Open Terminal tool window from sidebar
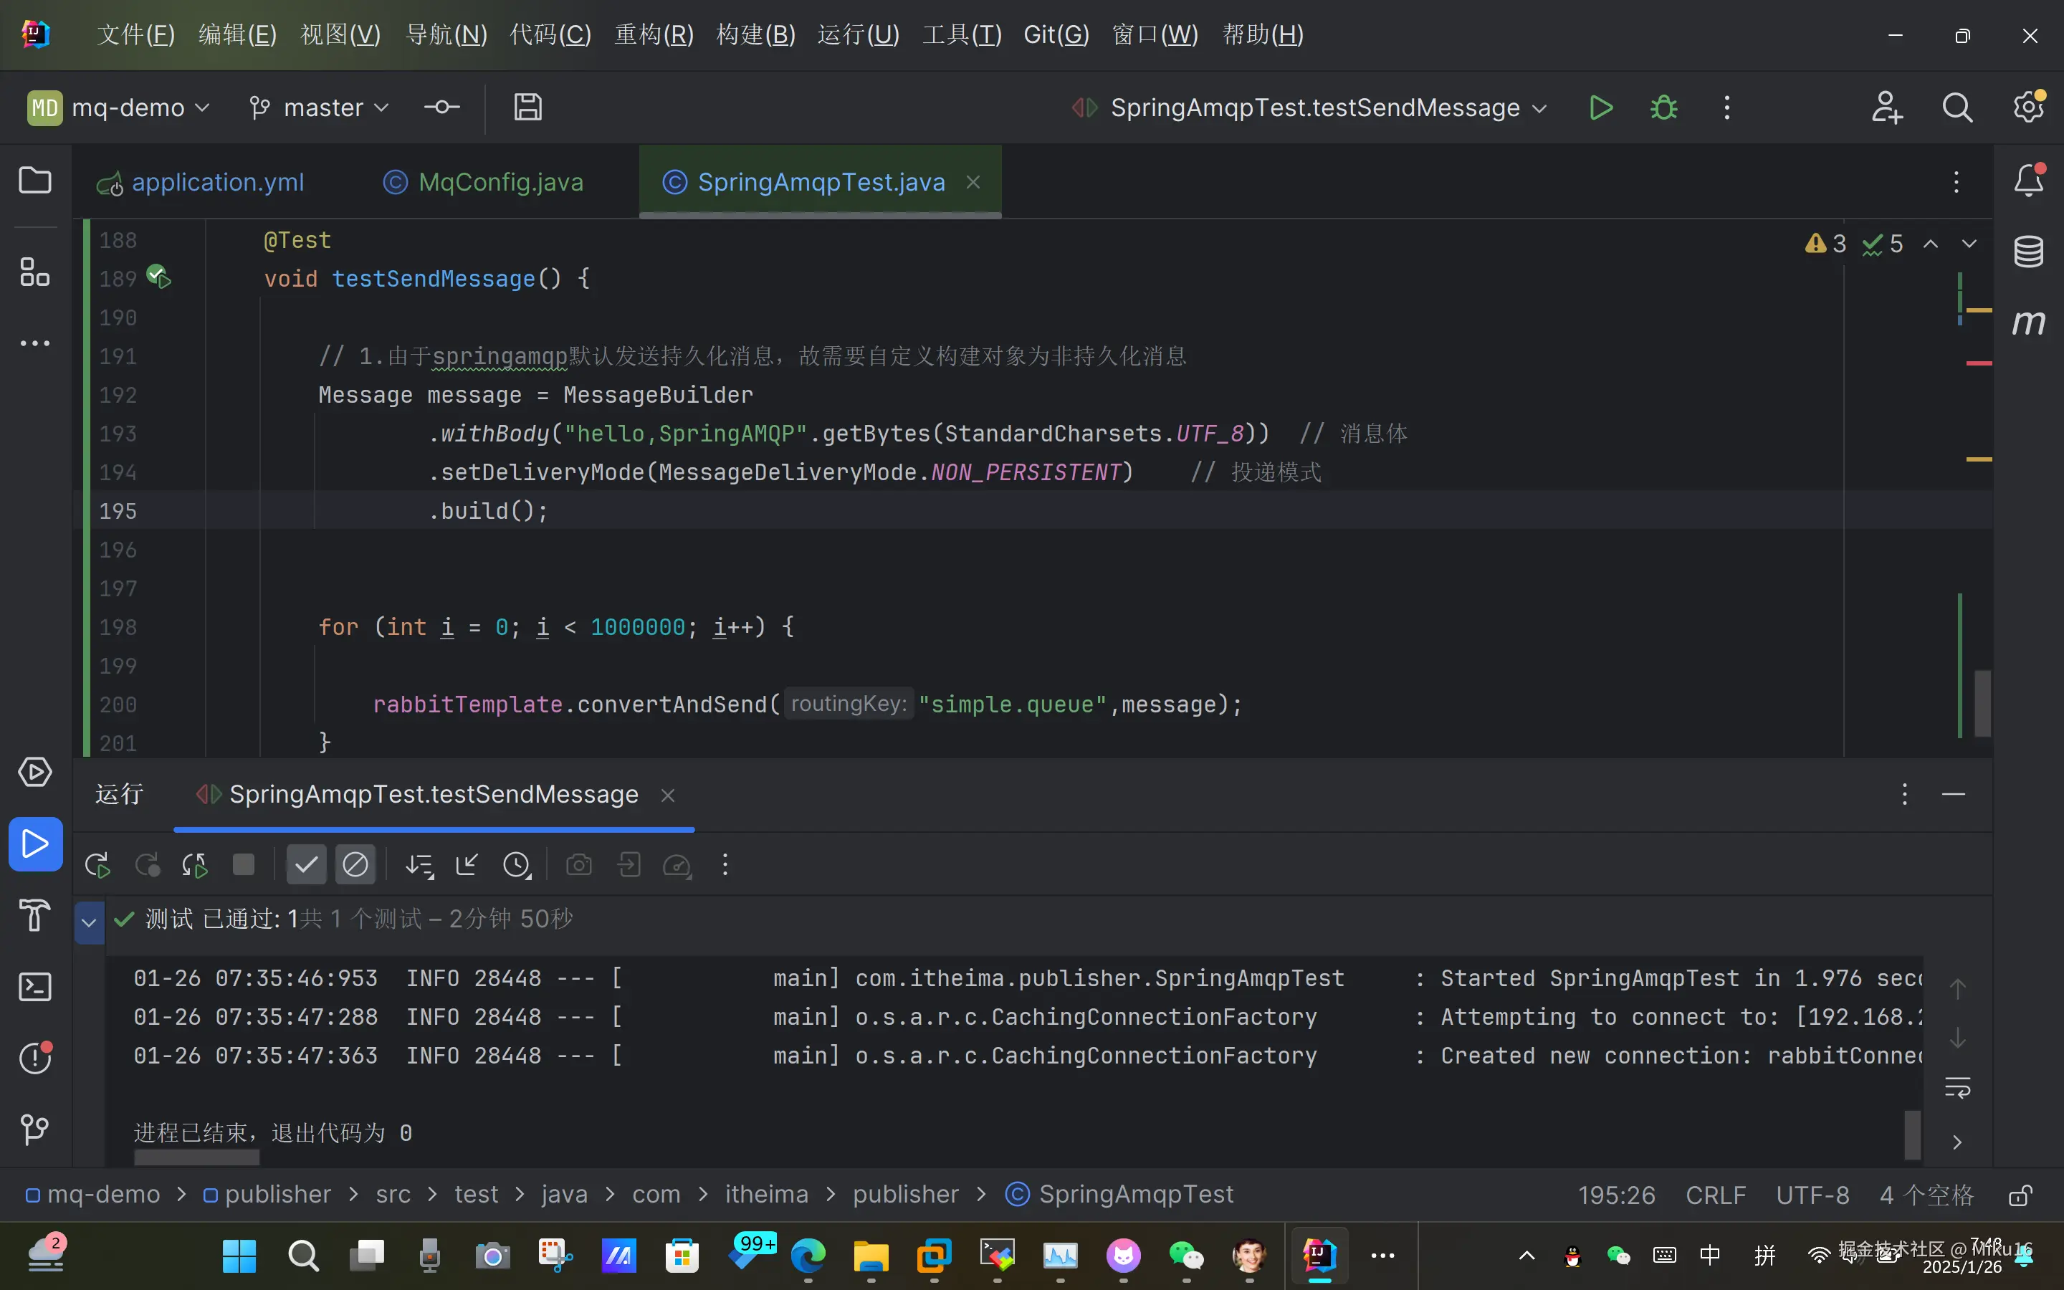This screenshot has height=1290, width=2064. pos(35,987)
